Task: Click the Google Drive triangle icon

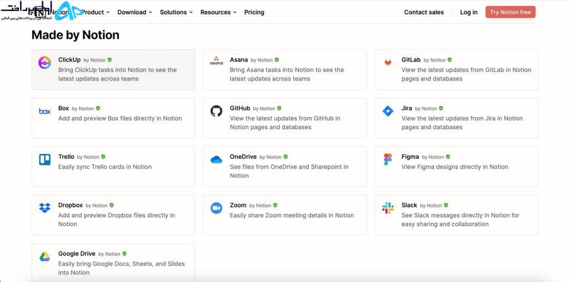Action: point(45,256)
